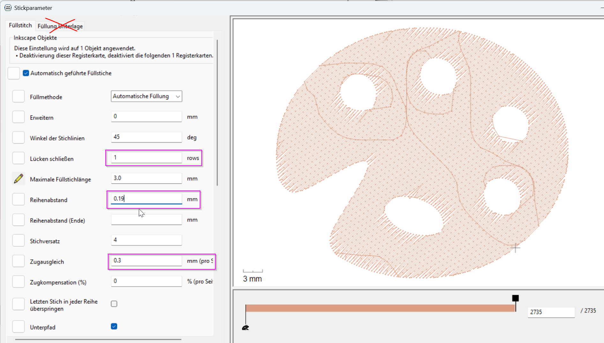Viewport: 604px width, 343px height.
Task: Click the indicator box beside Füllmethode
Action: [x=19, y=96]
